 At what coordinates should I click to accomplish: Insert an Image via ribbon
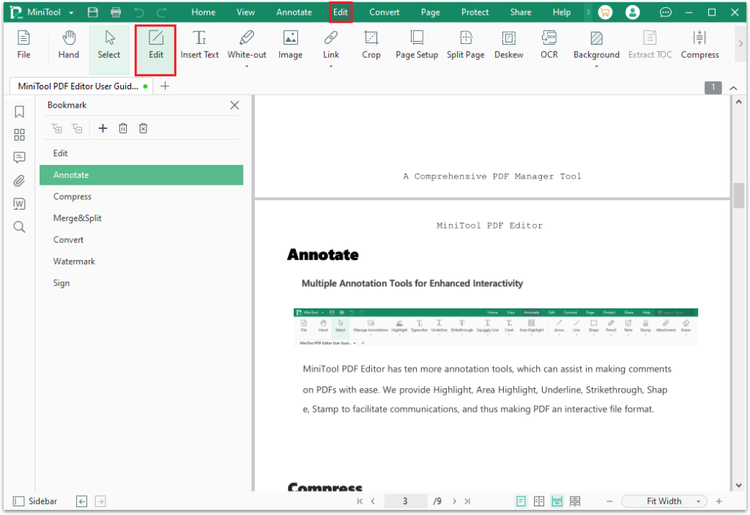click(290, 45)
